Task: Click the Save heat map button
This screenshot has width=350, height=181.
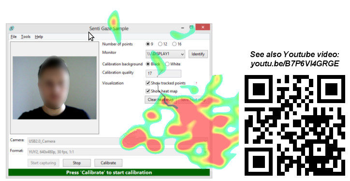Action: coord(193,100)
